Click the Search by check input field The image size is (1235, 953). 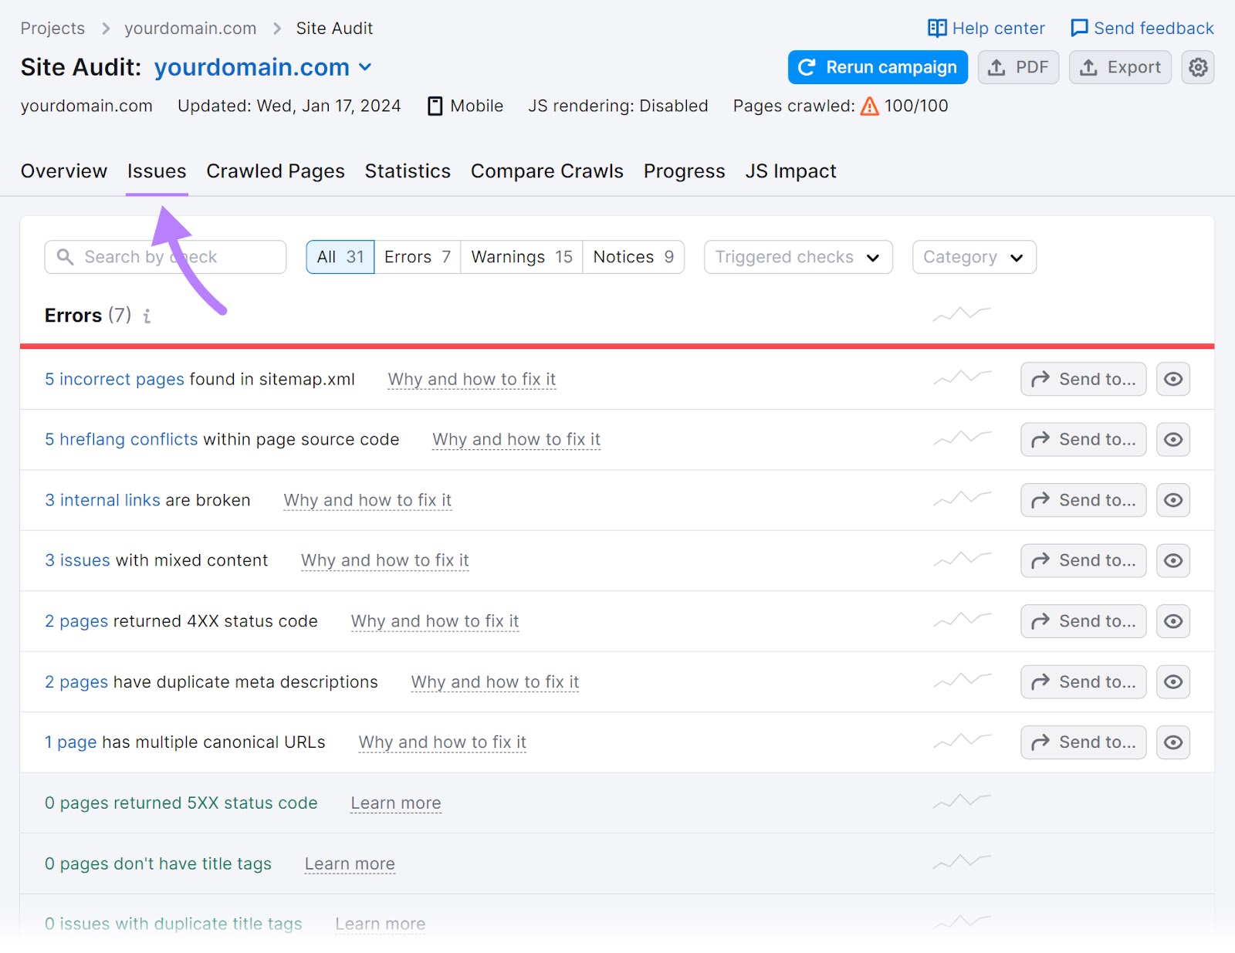click(164, 256)
